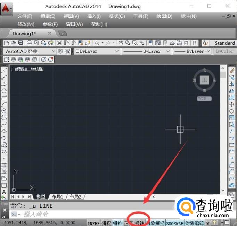Open the WCS coordinate system dropdown
The height and width of the screenshot is (226, 237).
[204, 99]
